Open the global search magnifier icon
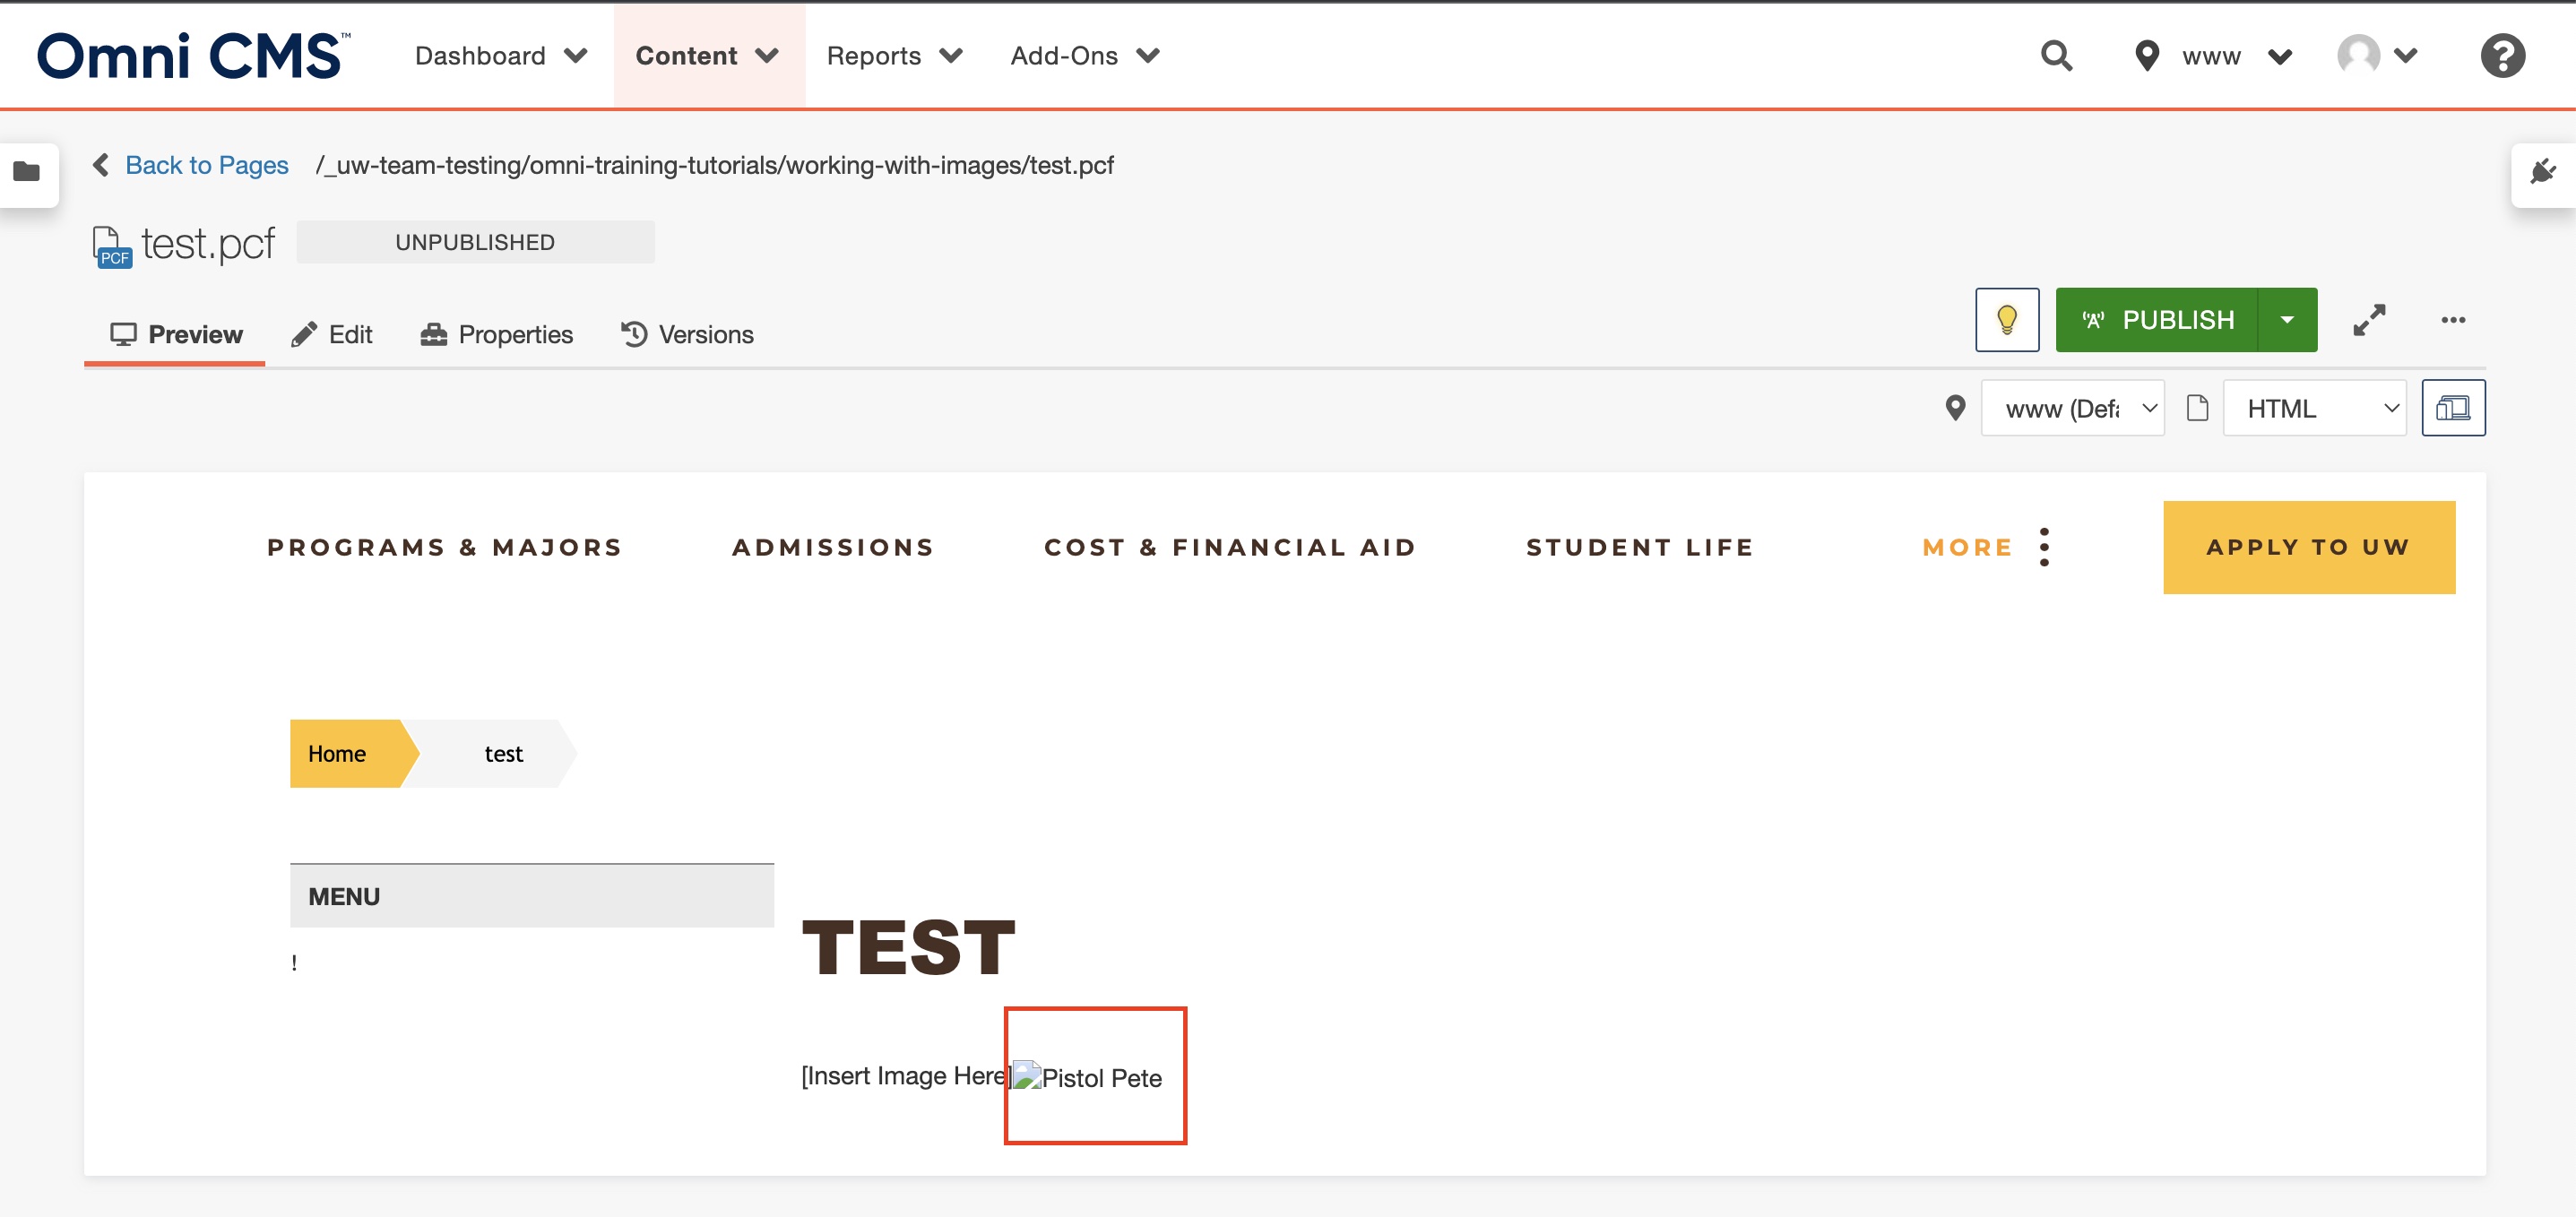 [2056, 56]
